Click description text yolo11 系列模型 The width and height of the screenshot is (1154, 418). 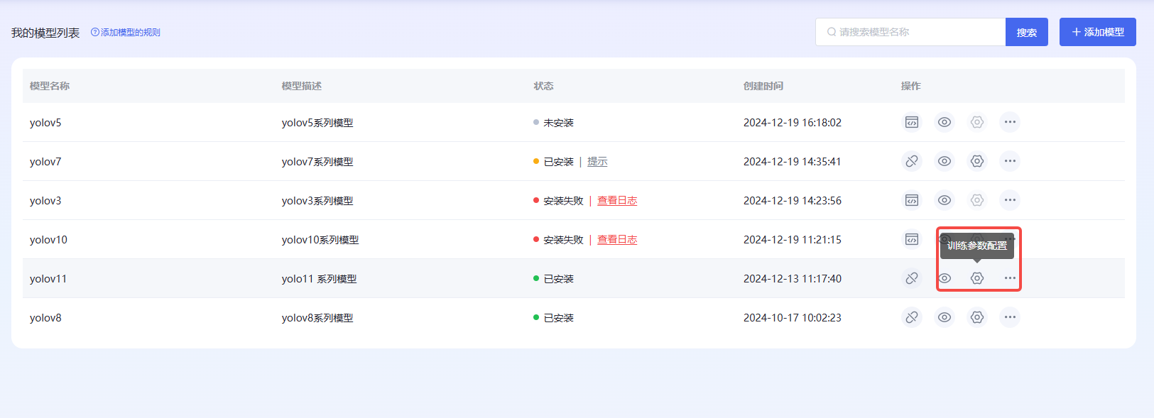click(x=320, y=279)
